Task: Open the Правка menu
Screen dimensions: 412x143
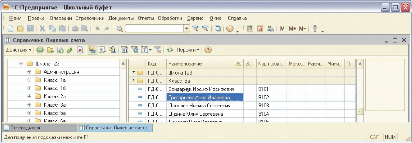Action: pos(36,18)
